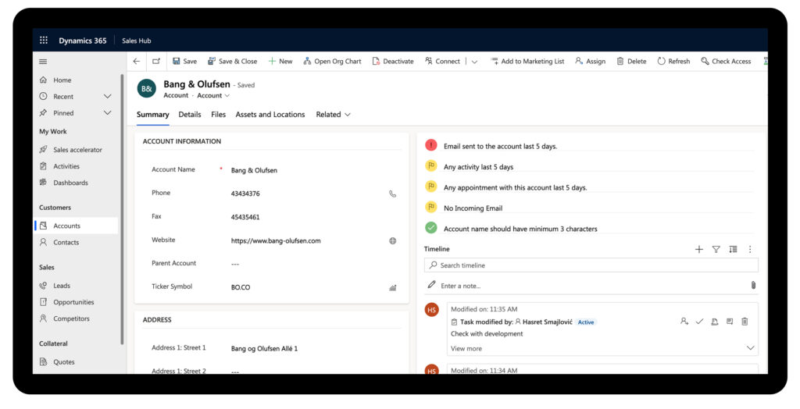The height and width of the screenshot is (409, 800).
Task: Collapse the sidebar with hamburger icon
Action: pos(43,62)
